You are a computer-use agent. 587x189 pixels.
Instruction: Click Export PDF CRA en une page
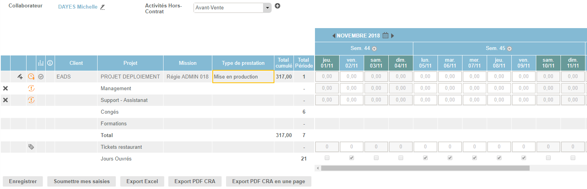coord(269,181)
